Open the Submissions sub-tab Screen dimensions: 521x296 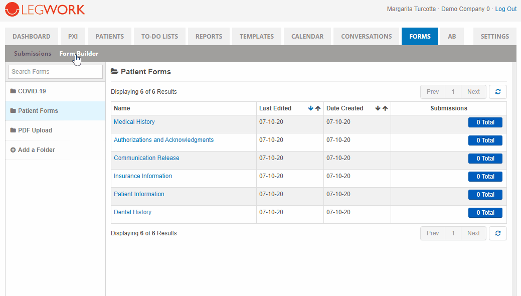(33, 54)
